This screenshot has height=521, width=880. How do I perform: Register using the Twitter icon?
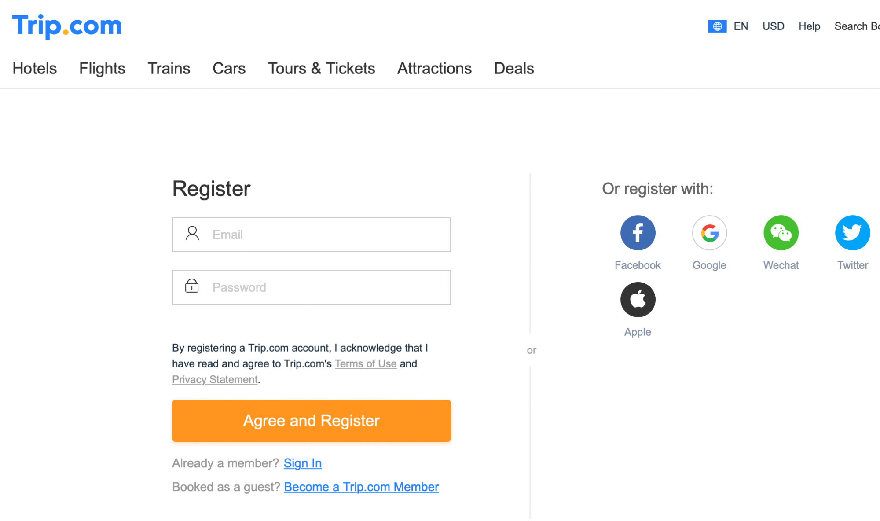coord(852,233)
